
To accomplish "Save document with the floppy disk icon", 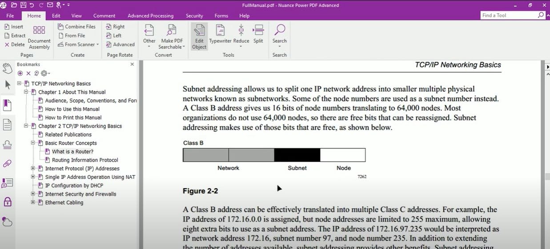I will (x=23, y=5).
